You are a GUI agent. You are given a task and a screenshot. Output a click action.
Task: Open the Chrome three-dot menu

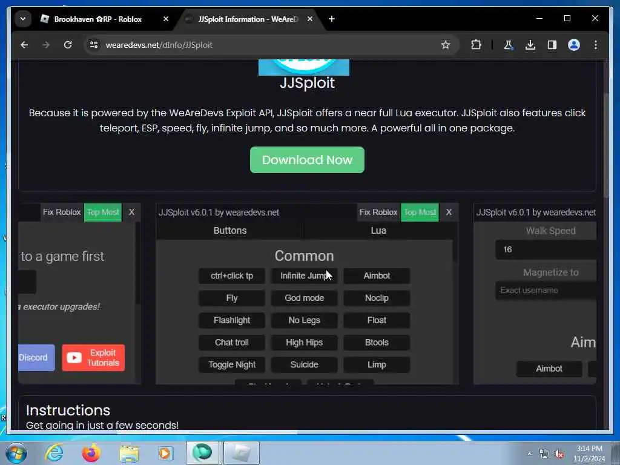coord(596,45)
